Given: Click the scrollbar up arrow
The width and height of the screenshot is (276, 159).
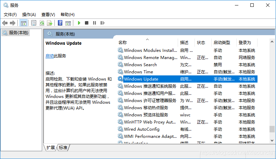Looking at the screenshot, I should pyautogui.click(x=272, y=42).
